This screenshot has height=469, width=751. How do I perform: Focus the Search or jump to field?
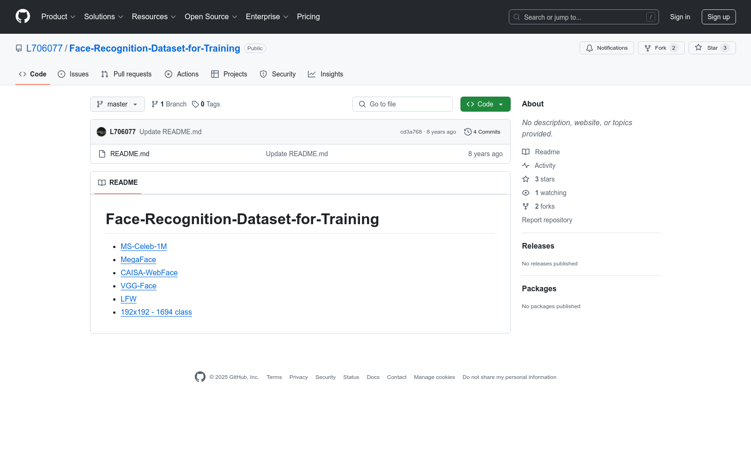(584, 17)
